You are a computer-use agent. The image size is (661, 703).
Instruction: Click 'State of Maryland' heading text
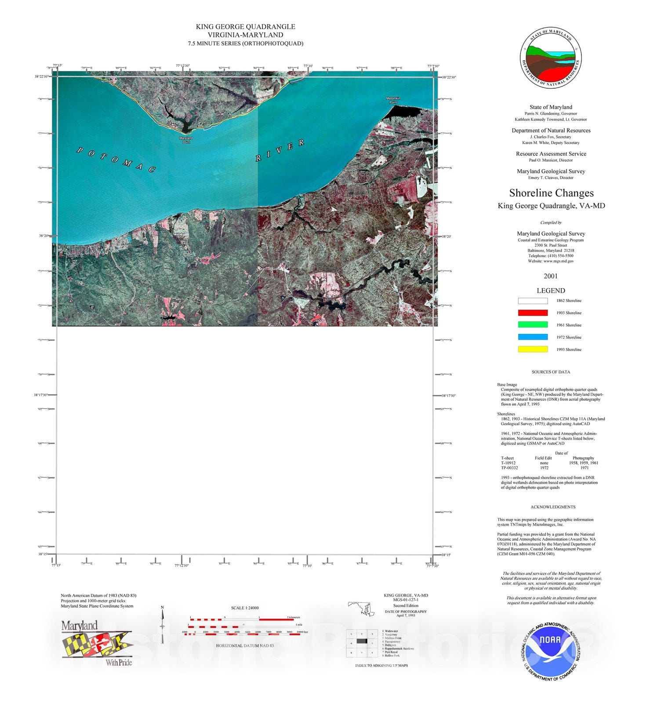tap(551, 107)
